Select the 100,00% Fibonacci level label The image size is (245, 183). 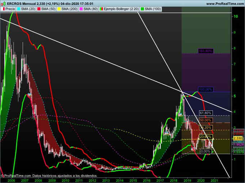click(x=206, y=89)
